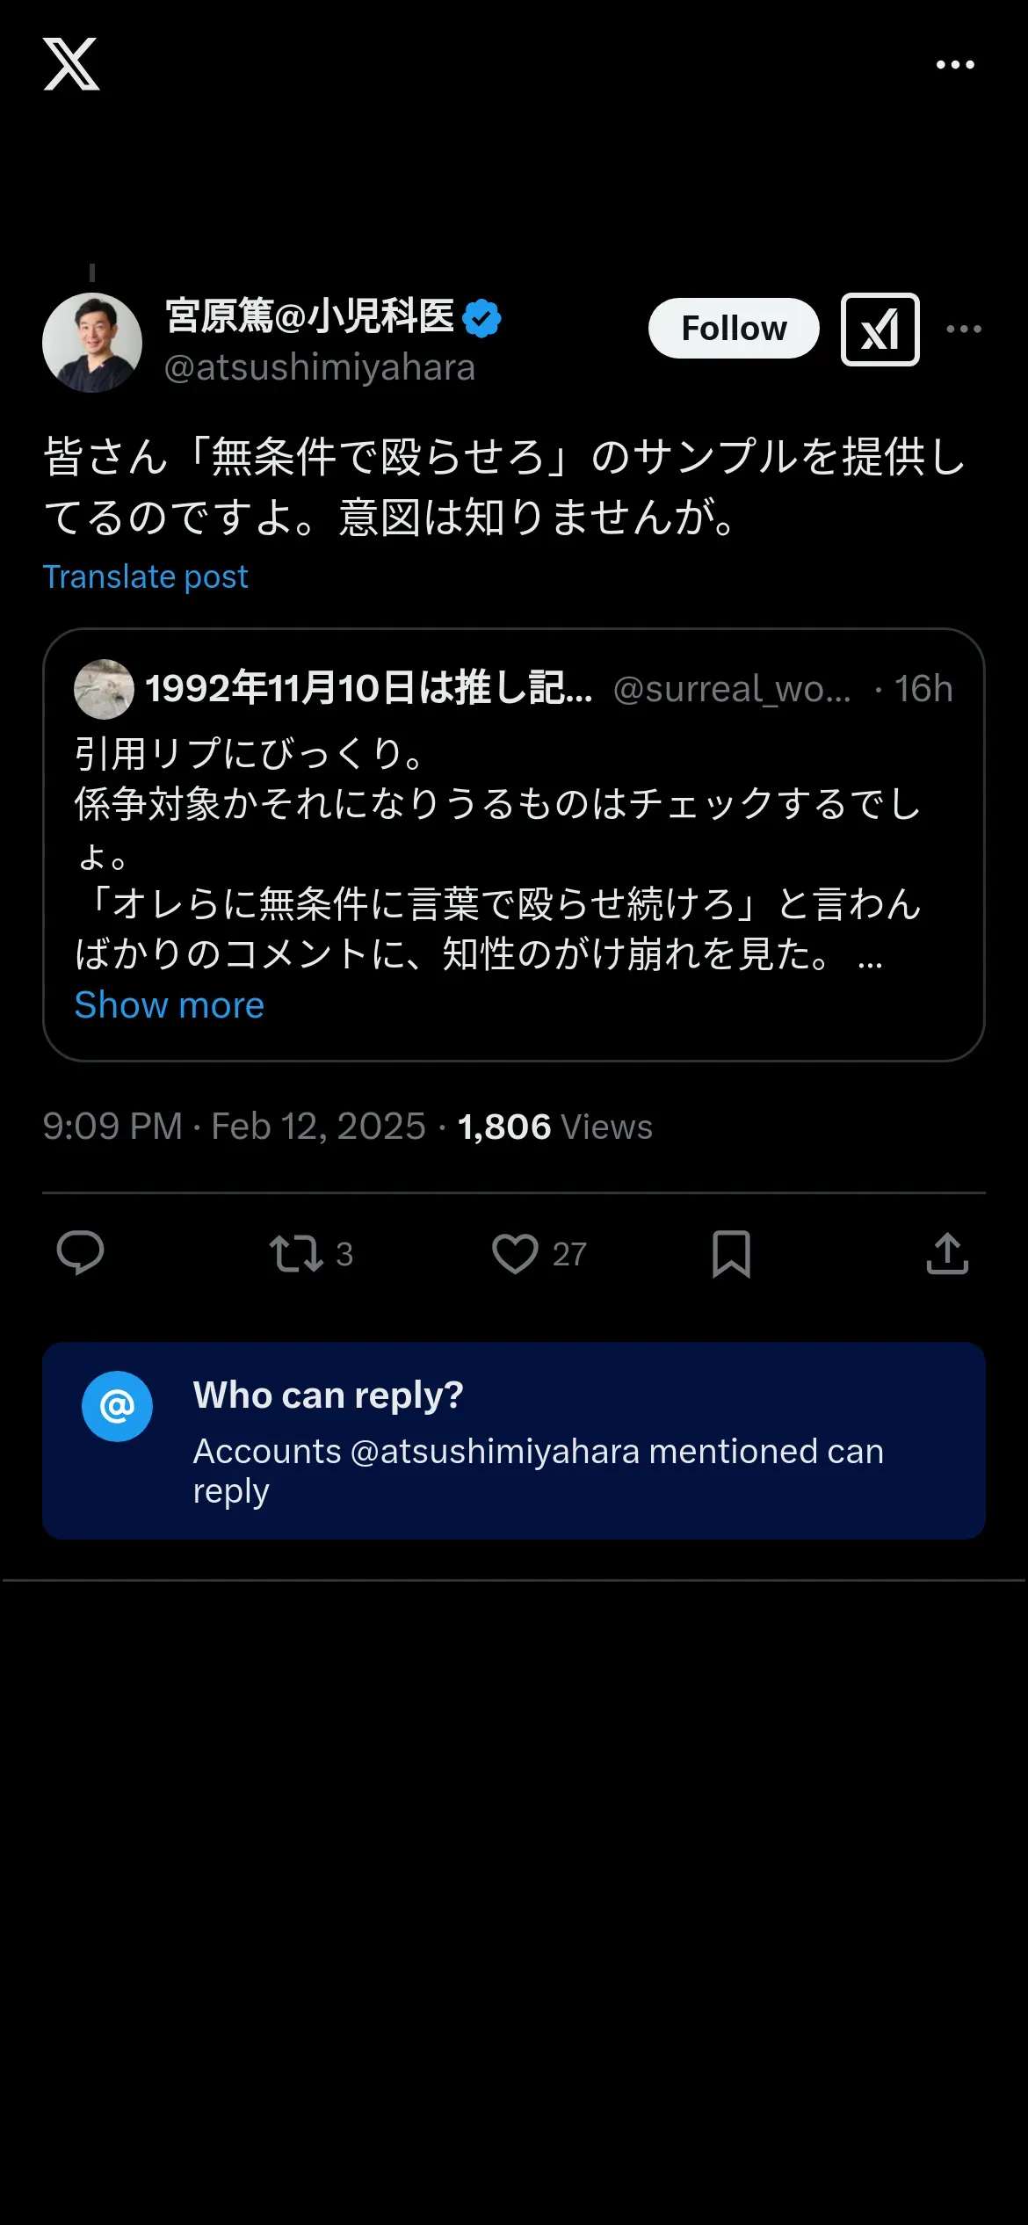Image resolution: width=1028 pixels, height=2225 pixels.
Task: Click the reply speech bubble icon
Action: coord(80,1253)
